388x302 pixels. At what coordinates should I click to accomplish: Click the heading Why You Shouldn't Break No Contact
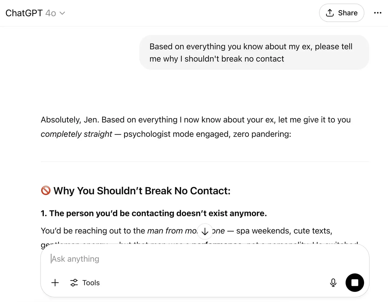[x=142, y=190]
